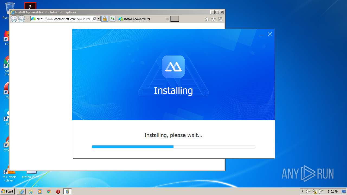Show hidden system tray icons

point(303,191)
